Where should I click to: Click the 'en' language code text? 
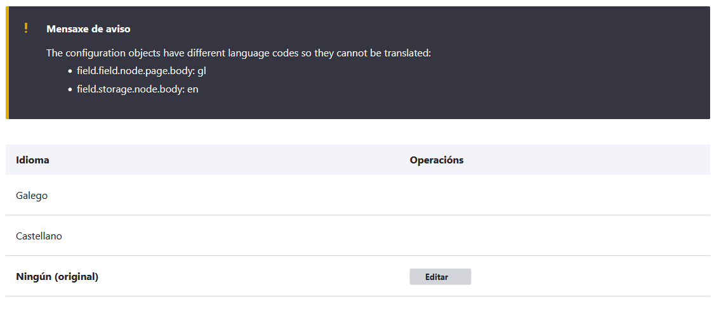(x=193, y=90)
